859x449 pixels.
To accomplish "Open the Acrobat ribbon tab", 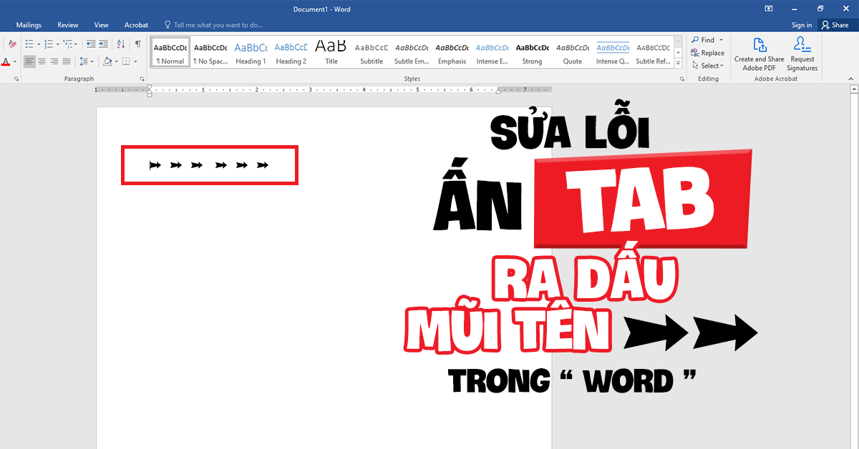I will pyautogui.click(x=136, y=24).
